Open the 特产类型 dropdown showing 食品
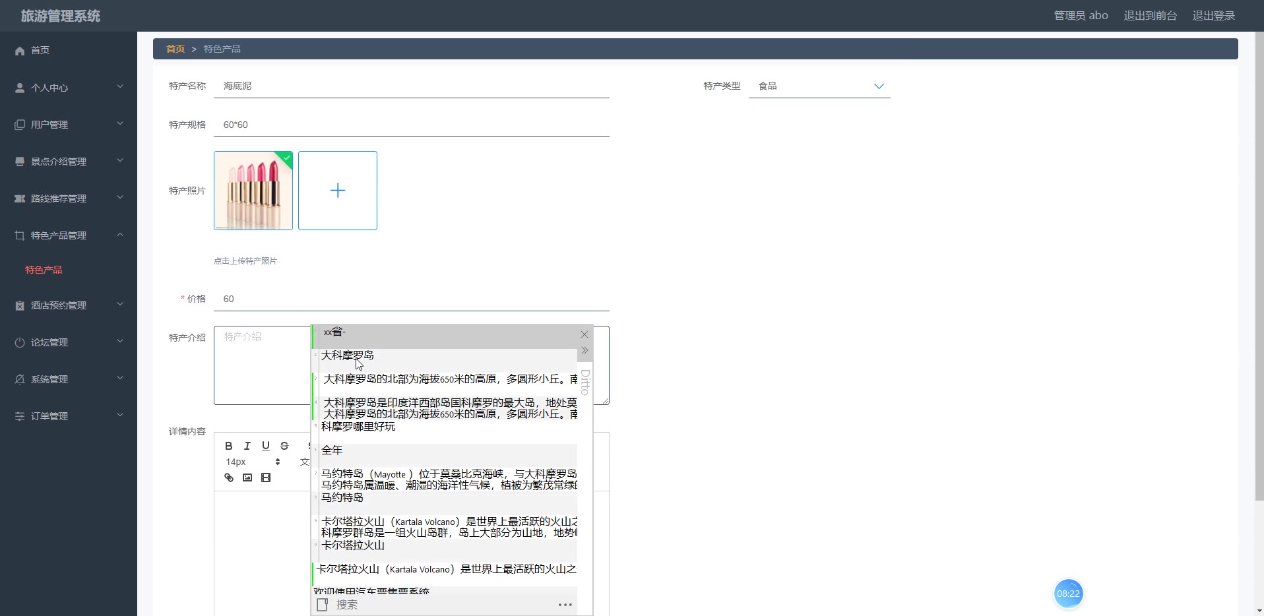 point(819,86)
